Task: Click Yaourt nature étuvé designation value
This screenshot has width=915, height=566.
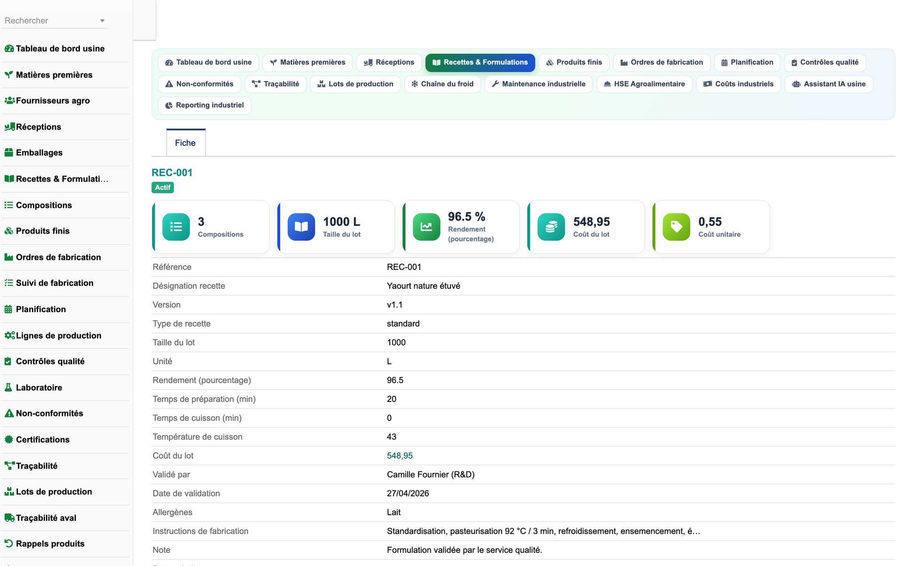Action: pos(424,286)
